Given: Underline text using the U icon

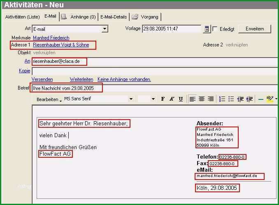Looking at the screenshot, I should 181,99.
